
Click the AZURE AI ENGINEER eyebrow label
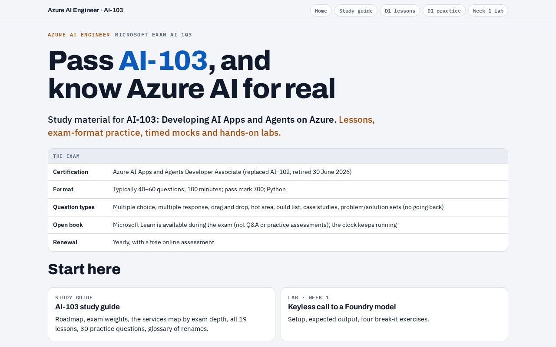tap(79, 35)
